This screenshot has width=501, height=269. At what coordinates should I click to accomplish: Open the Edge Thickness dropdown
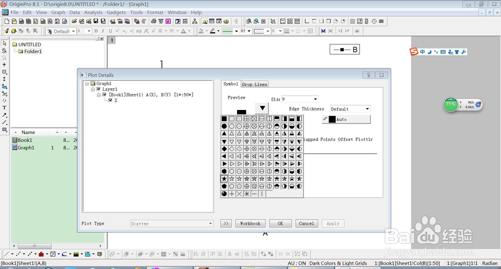[367, 109]
